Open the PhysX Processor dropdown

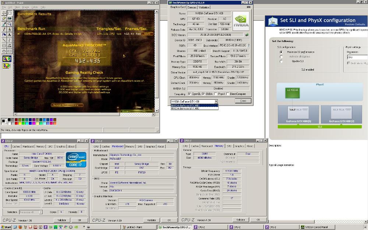pos(357,57)
